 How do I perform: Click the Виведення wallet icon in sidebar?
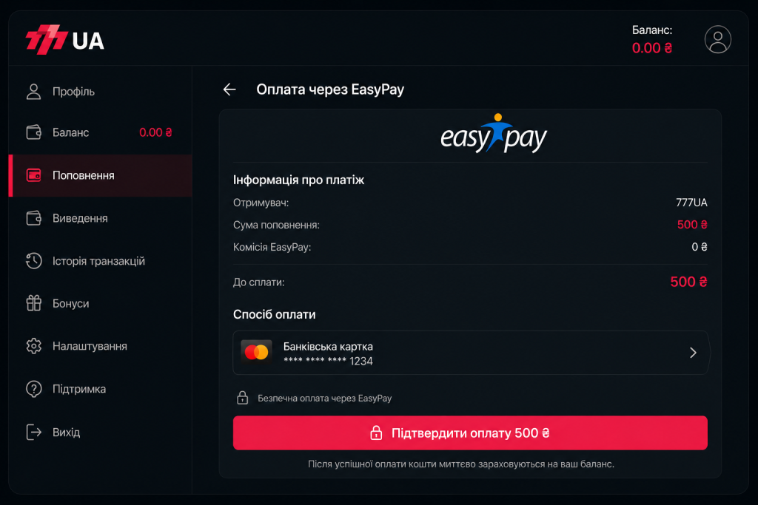click(x=33, y=218)
